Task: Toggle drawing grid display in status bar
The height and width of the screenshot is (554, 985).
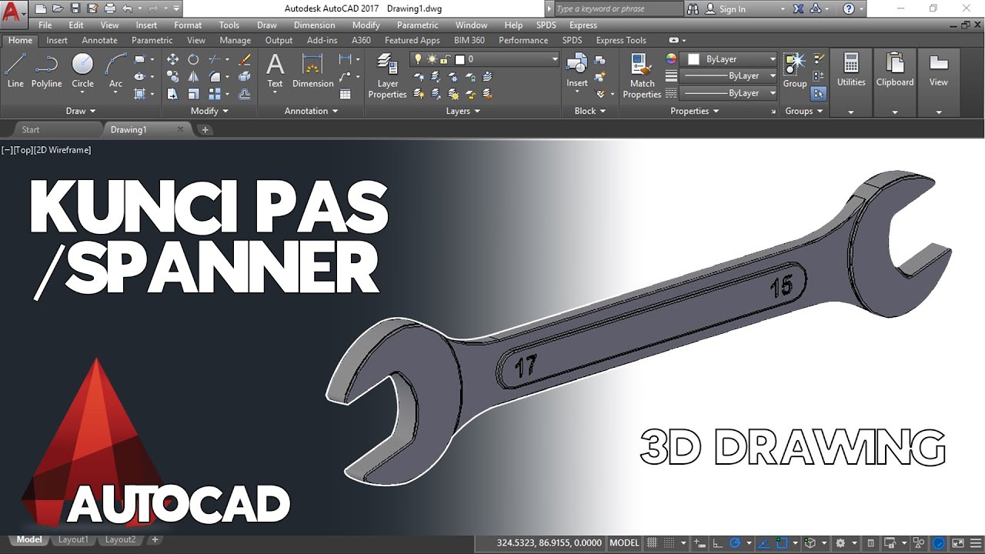Action: pos(653,542)
